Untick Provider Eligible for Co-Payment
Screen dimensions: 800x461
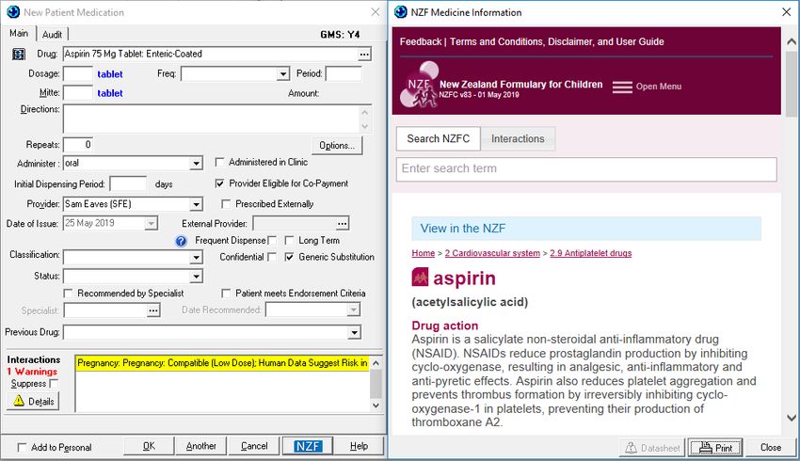(x=219, y=183)
